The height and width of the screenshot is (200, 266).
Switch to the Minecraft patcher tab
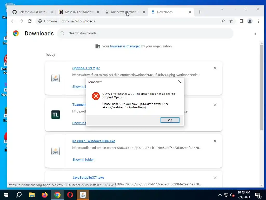click(125, 12)
